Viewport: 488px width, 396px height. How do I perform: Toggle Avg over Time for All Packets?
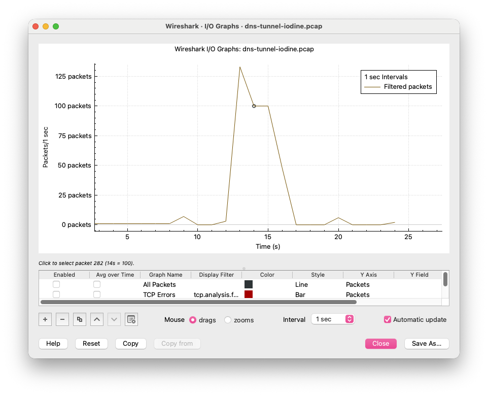coord(97,284)
